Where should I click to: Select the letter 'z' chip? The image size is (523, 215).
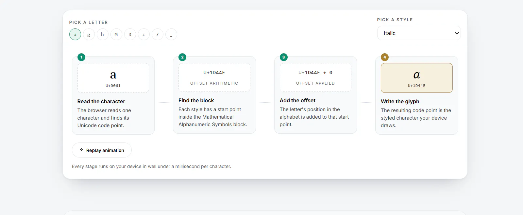(144, 34)
